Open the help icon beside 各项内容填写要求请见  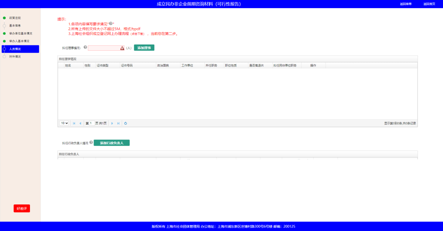click(111, 24)
